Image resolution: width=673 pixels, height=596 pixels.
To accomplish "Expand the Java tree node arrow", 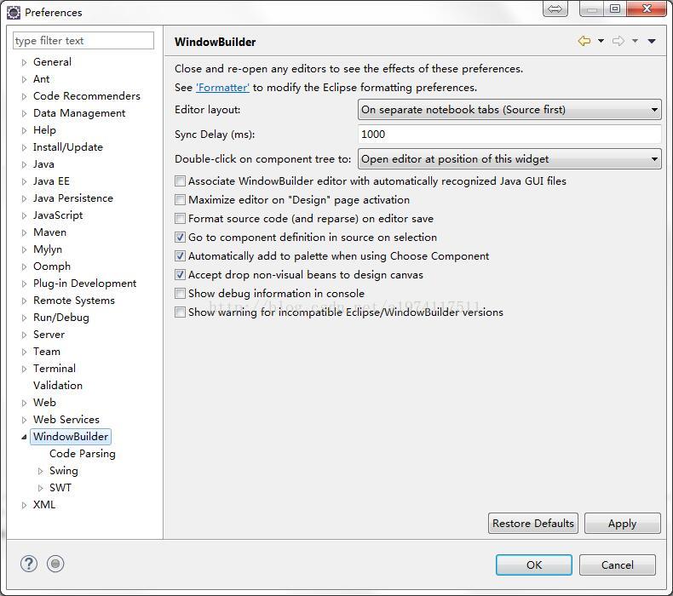I will click(x=24, y=164).
